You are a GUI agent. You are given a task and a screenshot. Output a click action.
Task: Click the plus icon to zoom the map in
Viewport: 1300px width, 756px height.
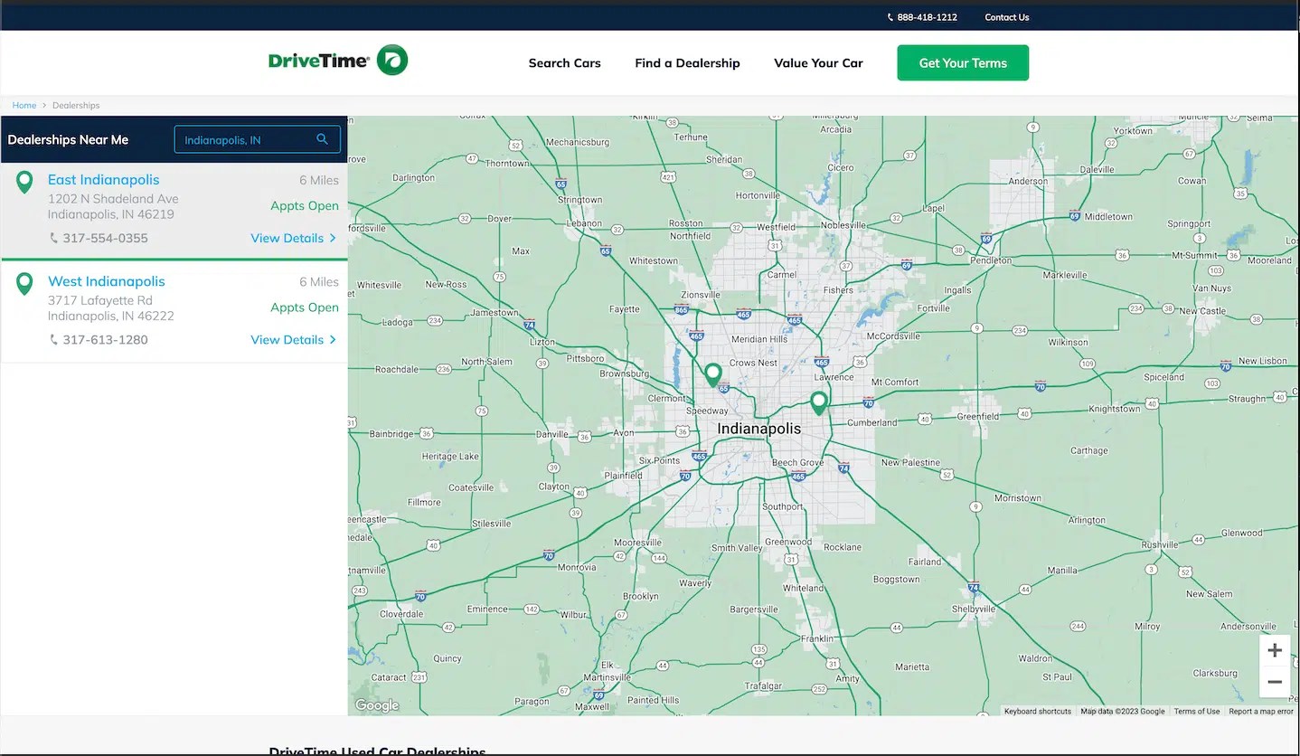[x=1275, y=649]
